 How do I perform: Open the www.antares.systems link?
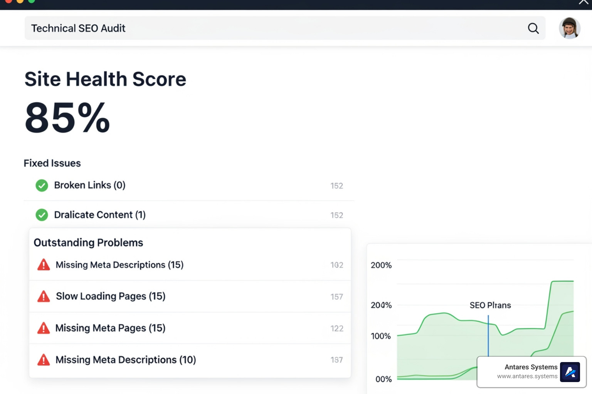click(x=527, y=377)
